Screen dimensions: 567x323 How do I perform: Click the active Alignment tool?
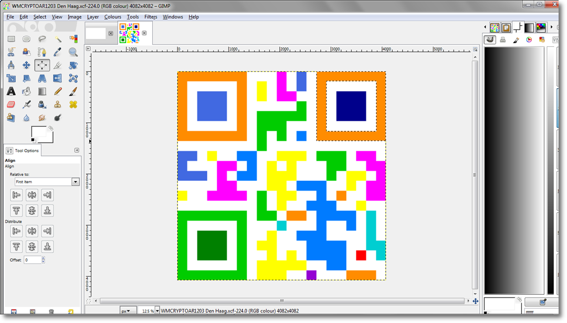click(x=42, y=65)
